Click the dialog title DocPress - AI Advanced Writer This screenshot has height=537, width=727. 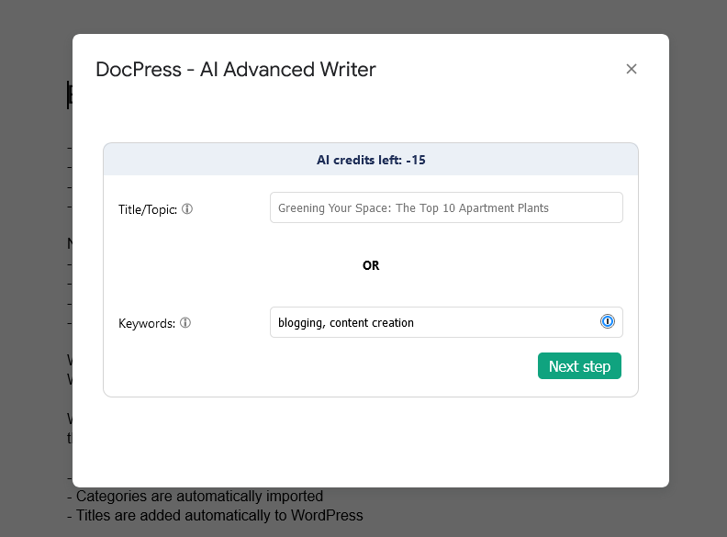[236, 70]
